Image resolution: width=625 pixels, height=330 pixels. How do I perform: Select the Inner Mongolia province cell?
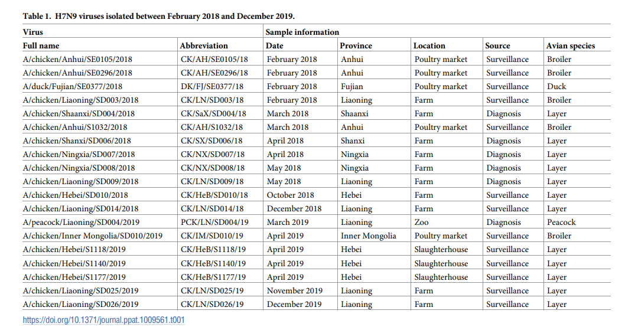[x=369, y=236]
